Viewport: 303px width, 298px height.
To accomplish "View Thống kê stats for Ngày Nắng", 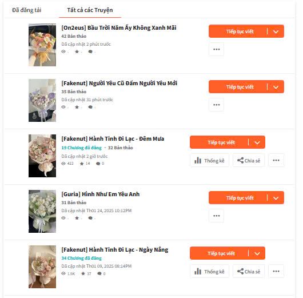I will pyautogui.click(x=210, y=271).
